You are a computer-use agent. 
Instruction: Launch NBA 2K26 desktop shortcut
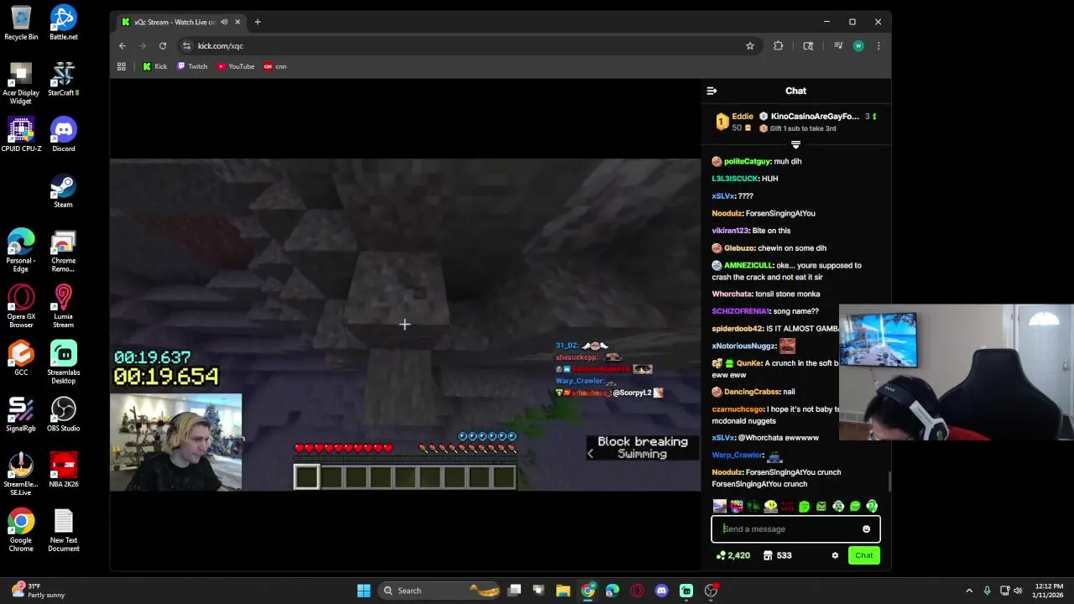tap(64, 471)
